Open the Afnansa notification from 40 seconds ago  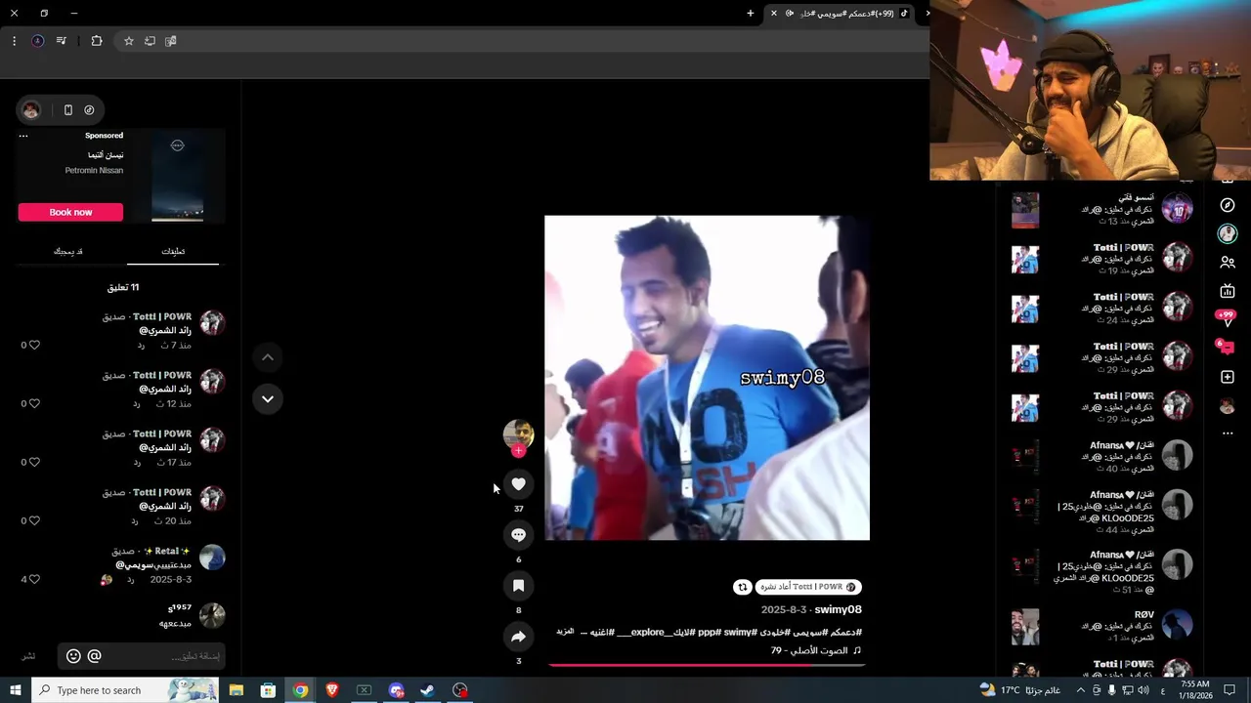(1102, 456)
